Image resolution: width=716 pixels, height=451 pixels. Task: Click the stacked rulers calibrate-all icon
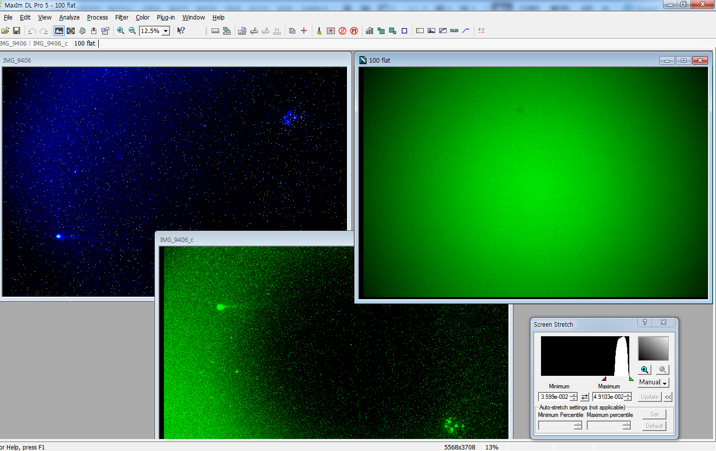coord(227,31)
